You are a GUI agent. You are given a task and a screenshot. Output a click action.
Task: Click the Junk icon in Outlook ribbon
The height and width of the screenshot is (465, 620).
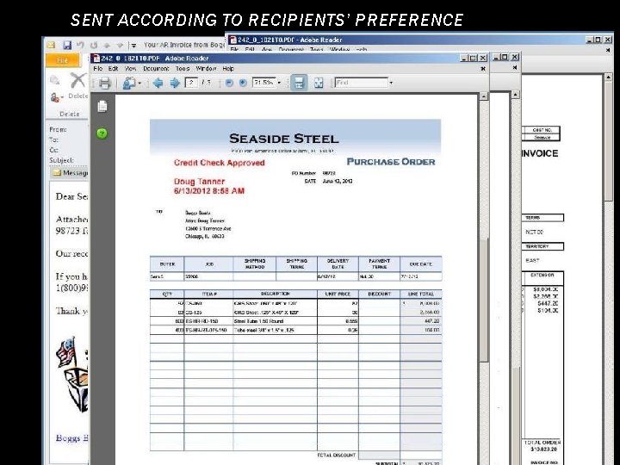(x=55, y=97)
